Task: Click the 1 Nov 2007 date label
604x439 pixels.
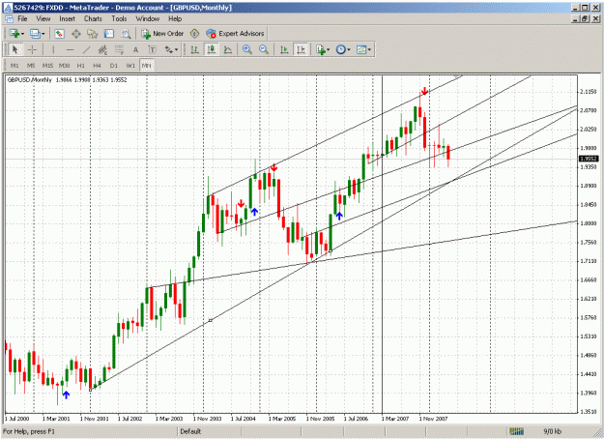Action: (x=433, y=419)
